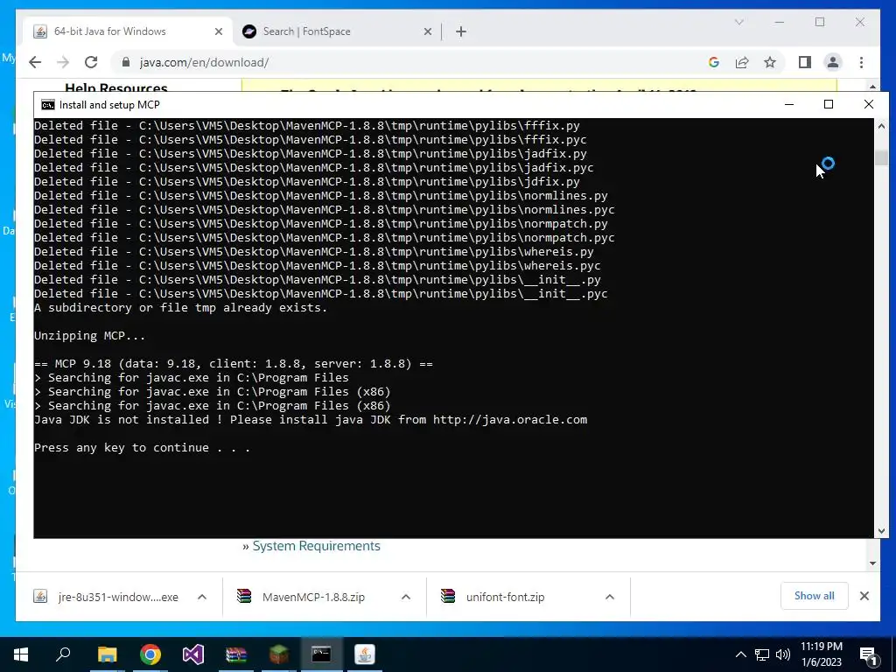
Task: Open Java installer taskbar icon
Action: point(365,654)
